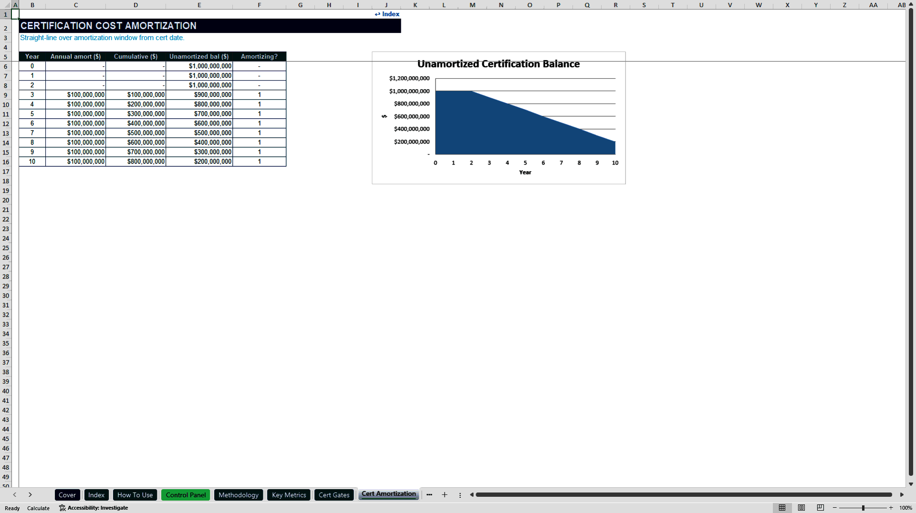Switch to Page Layout view icon

point(801,508)
